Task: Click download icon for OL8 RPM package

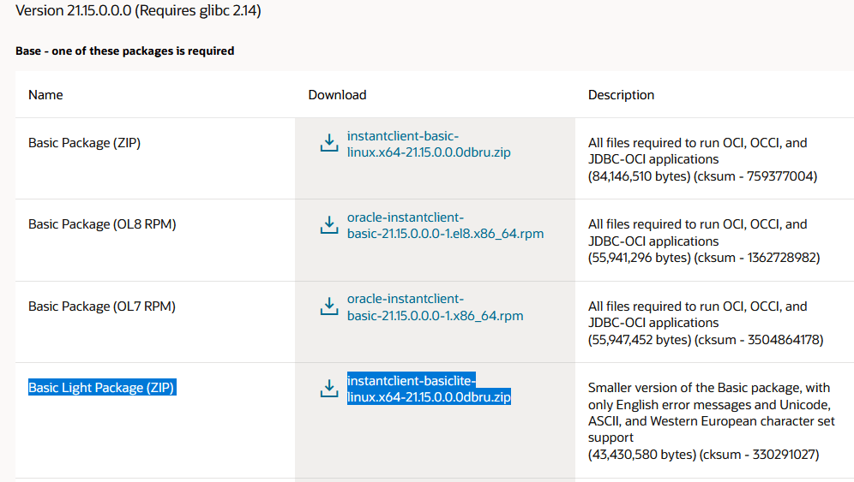Action: (329, 224)
